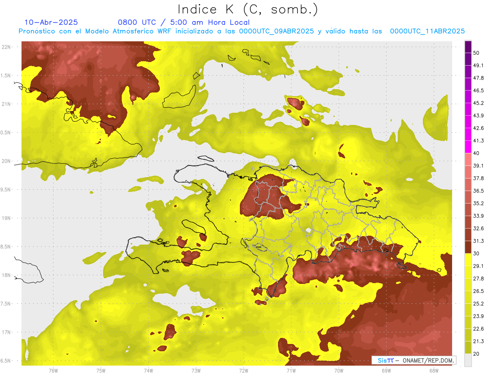Viewport: 487px width, 376px height.
Task: Click the '45.2' value on the color scale
Action: point(479,103)
